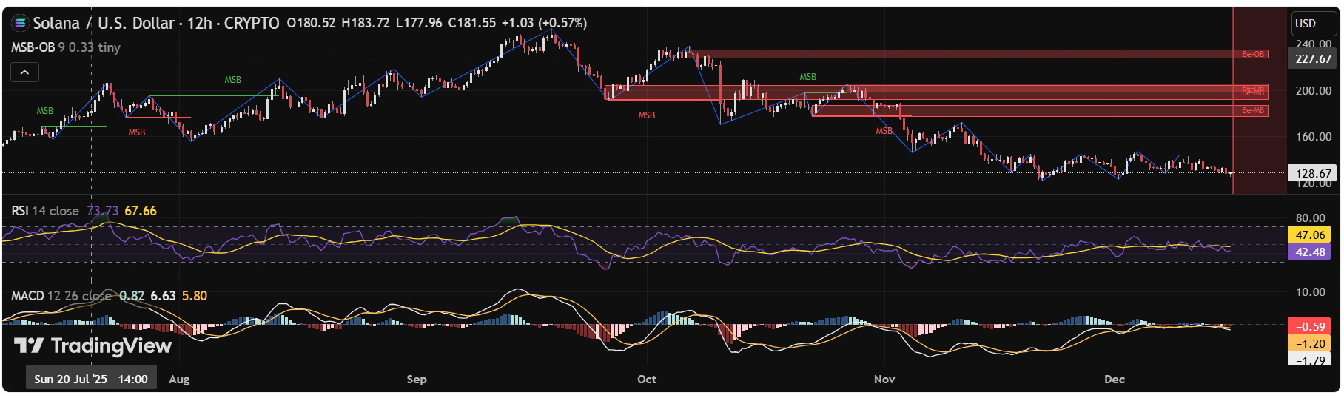This screenshot has height=398, width=1344.
Task: Select the RSI 14 close indicator label
Action: tap(44, 211)
